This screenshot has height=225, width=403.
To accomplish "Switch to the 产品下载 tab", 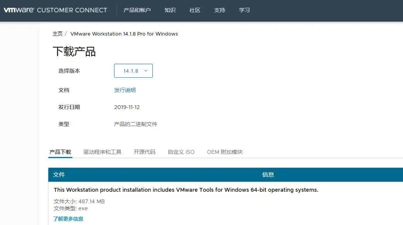I will (x=60, y=152).
